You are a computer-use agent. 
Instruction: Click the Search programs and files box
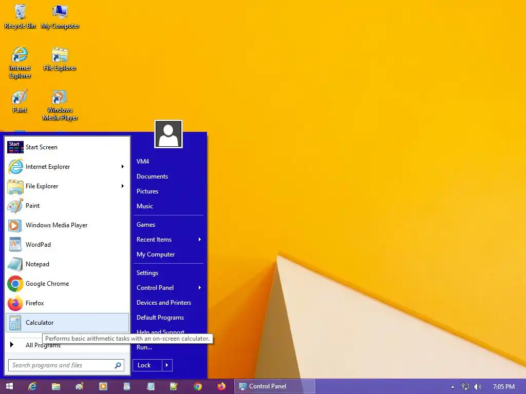pyautogui.click(x=66, y=365)
